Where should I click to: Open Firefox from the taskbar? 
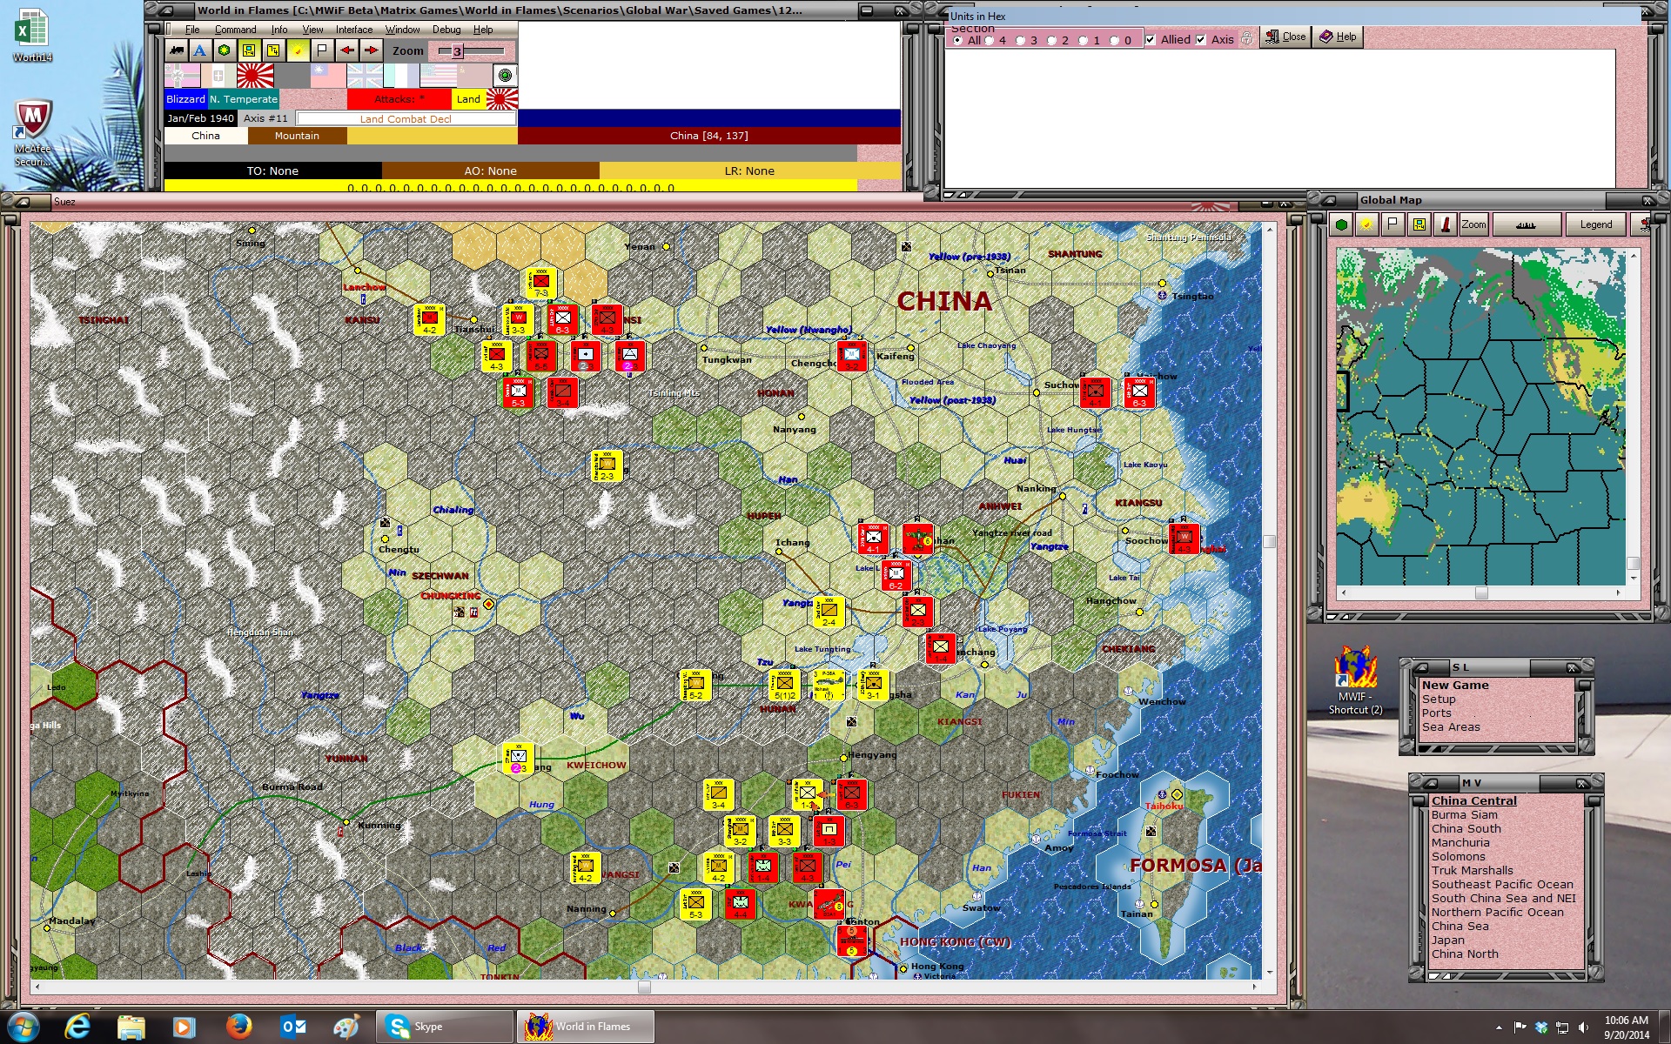[238, 1027]
